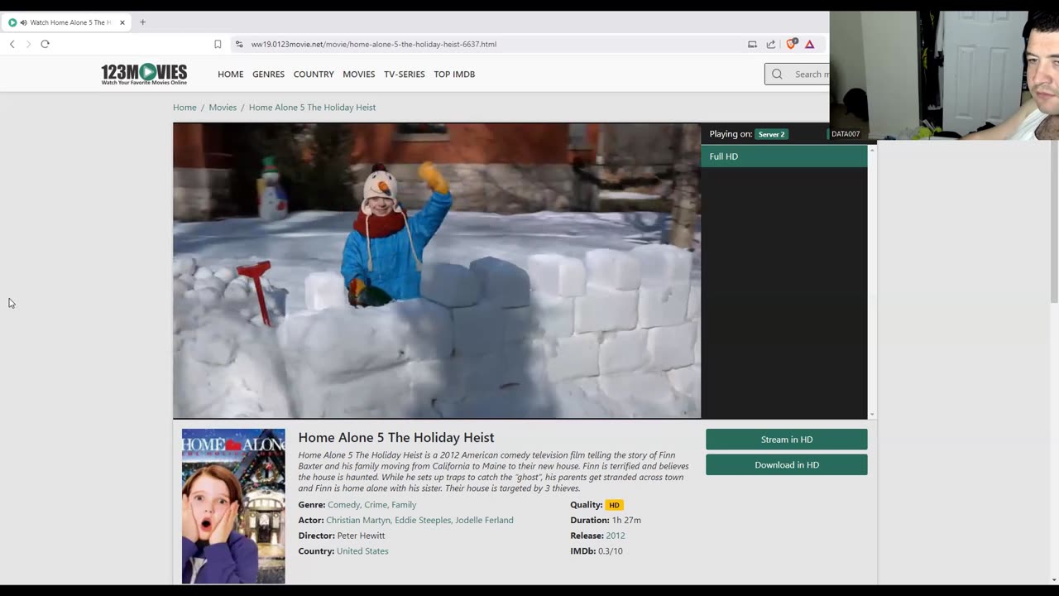The height and width of the screenshot is (596, 1059).
Task: Open United States country link
Action: click(362, 550)
